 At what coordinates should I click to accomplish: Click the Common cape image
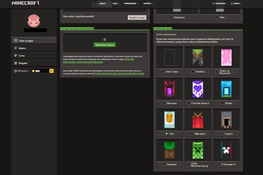pos(169,150)
